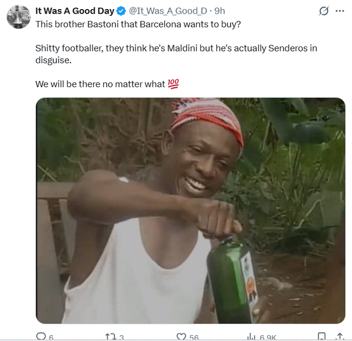This screenshot has height=341, width=352.
Task: Click the 100 points emoji
Action: [x=173, y=84]
